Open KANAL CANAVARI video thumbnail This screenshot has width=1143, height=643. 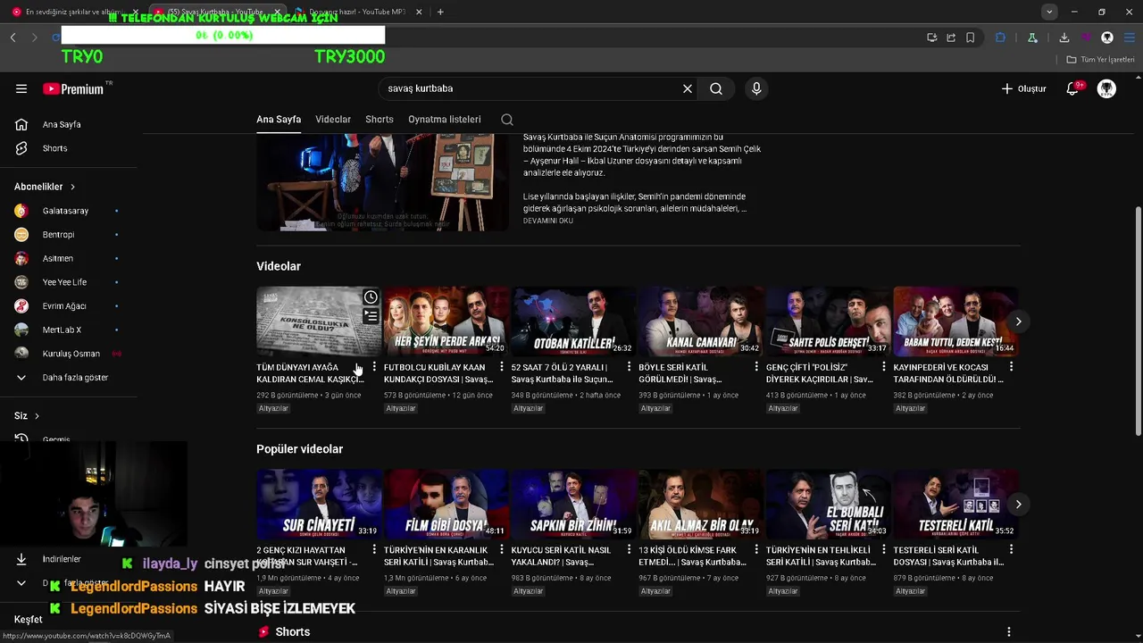point(700,321)
